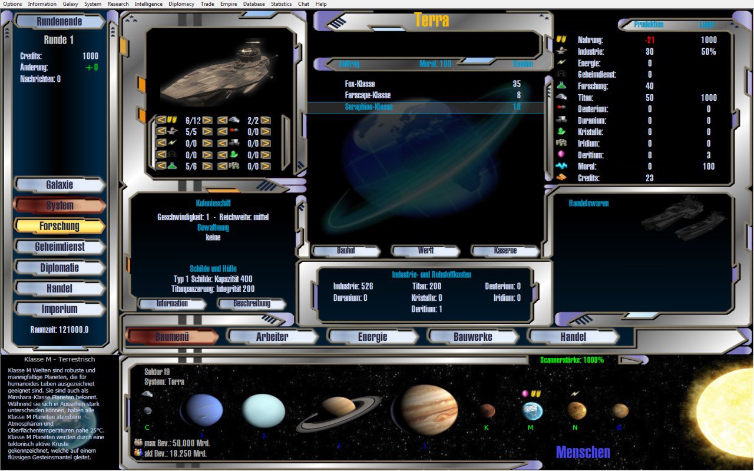Screen dimensions: 754x471
Task: Open the Research menu
Action: 118,4
